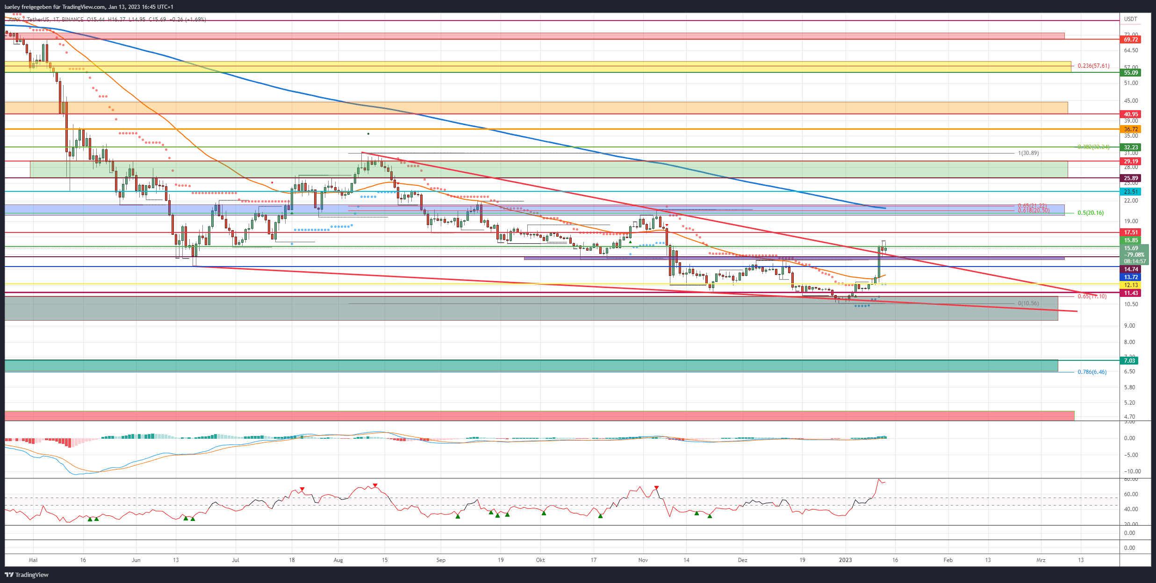
Task: Click the 0.236(57.61) Fibonacci label
Action: pos(1093,66)
